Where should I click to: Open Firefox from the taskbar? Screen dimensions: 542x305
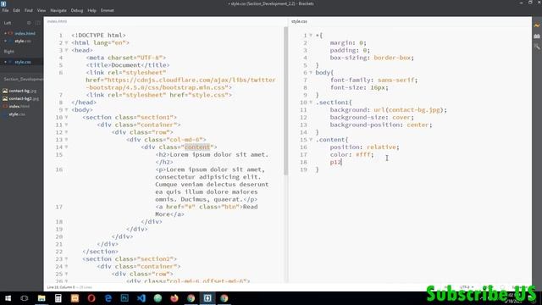[174, 298]
